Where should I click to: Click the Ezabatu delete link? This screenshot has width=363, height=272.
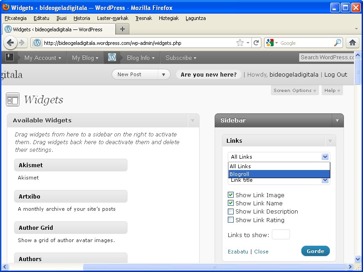click(238, 252)
